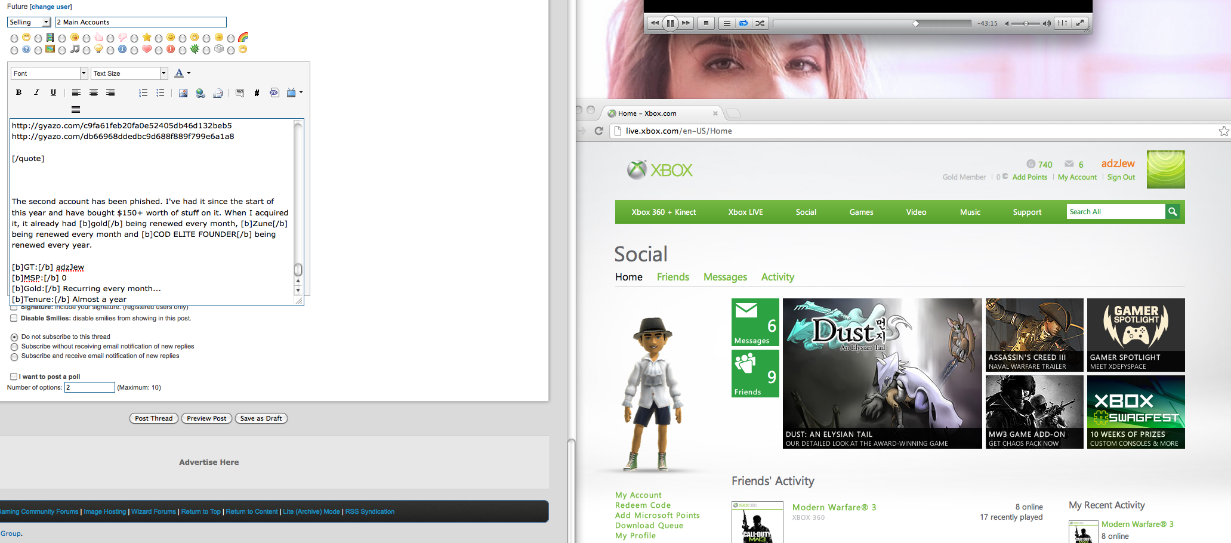This screenshot has height=543, width=1231.
Task: Open the Xbox LIVE navigation menu
Action: pos(745,212)
